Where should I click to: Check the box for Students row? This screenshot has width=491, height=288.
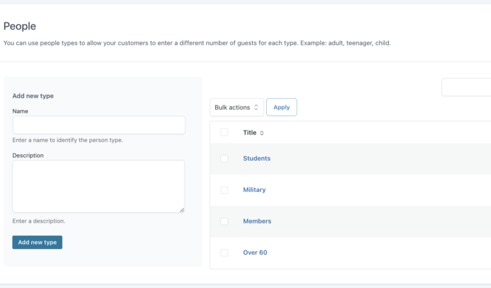pos(224,159)
